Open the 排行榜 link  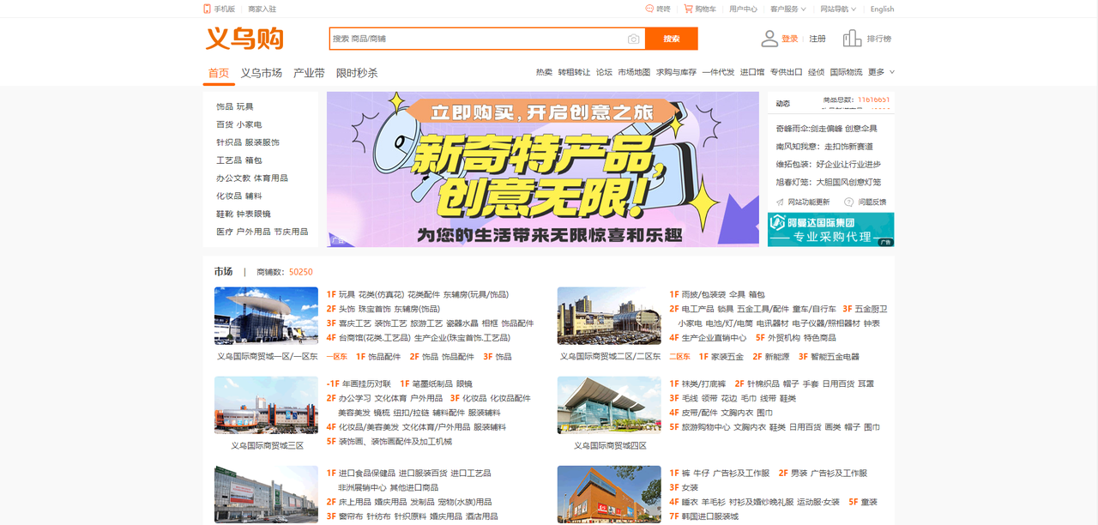[879, 39]
